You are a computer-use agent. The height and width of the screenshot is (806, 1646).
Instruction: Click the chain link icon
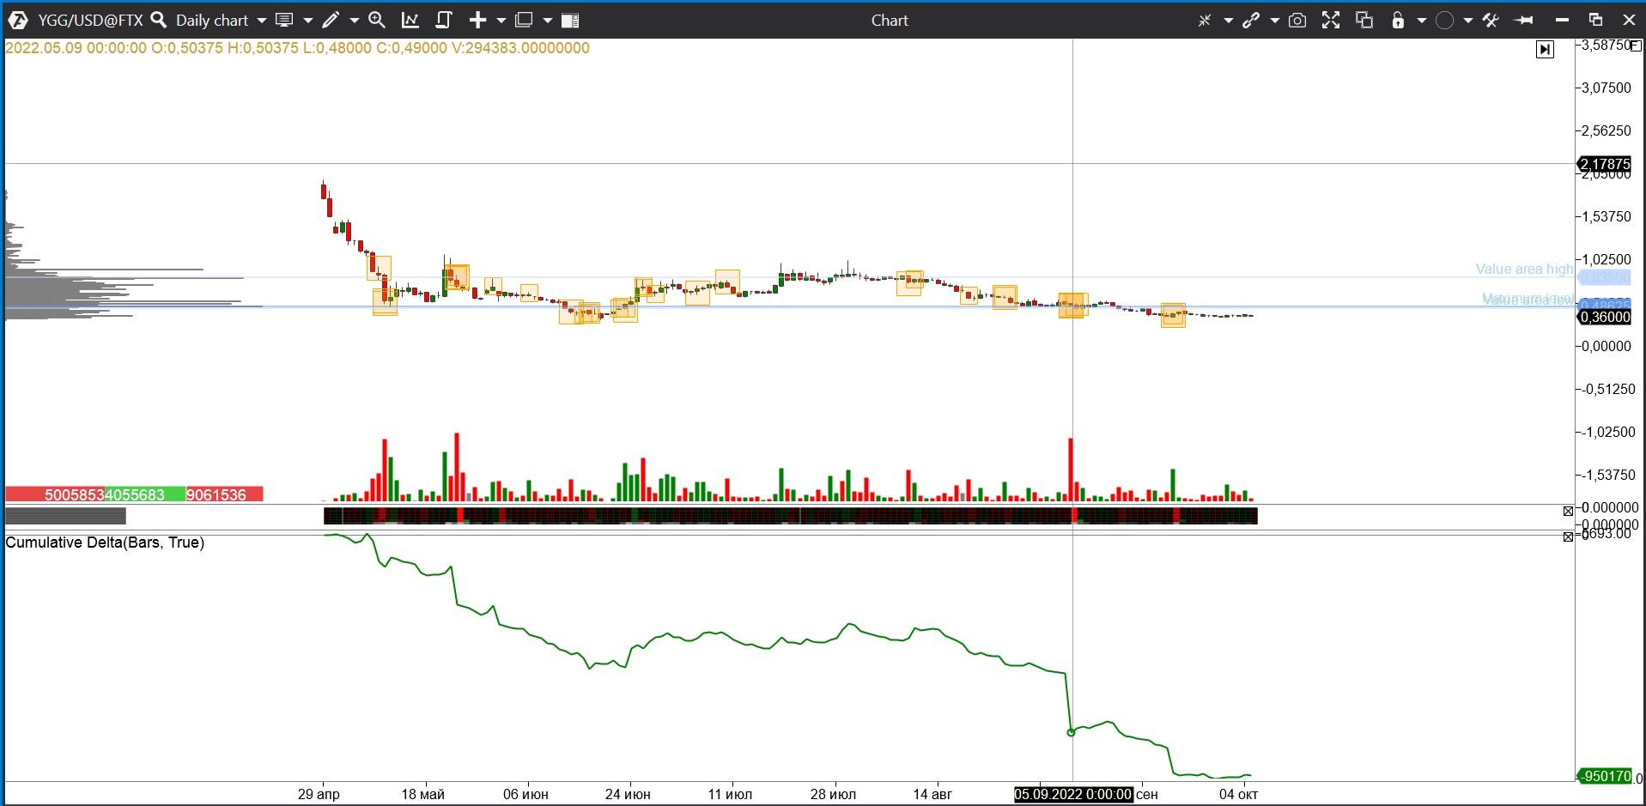pyautogui.click(x=1251, y=20)
